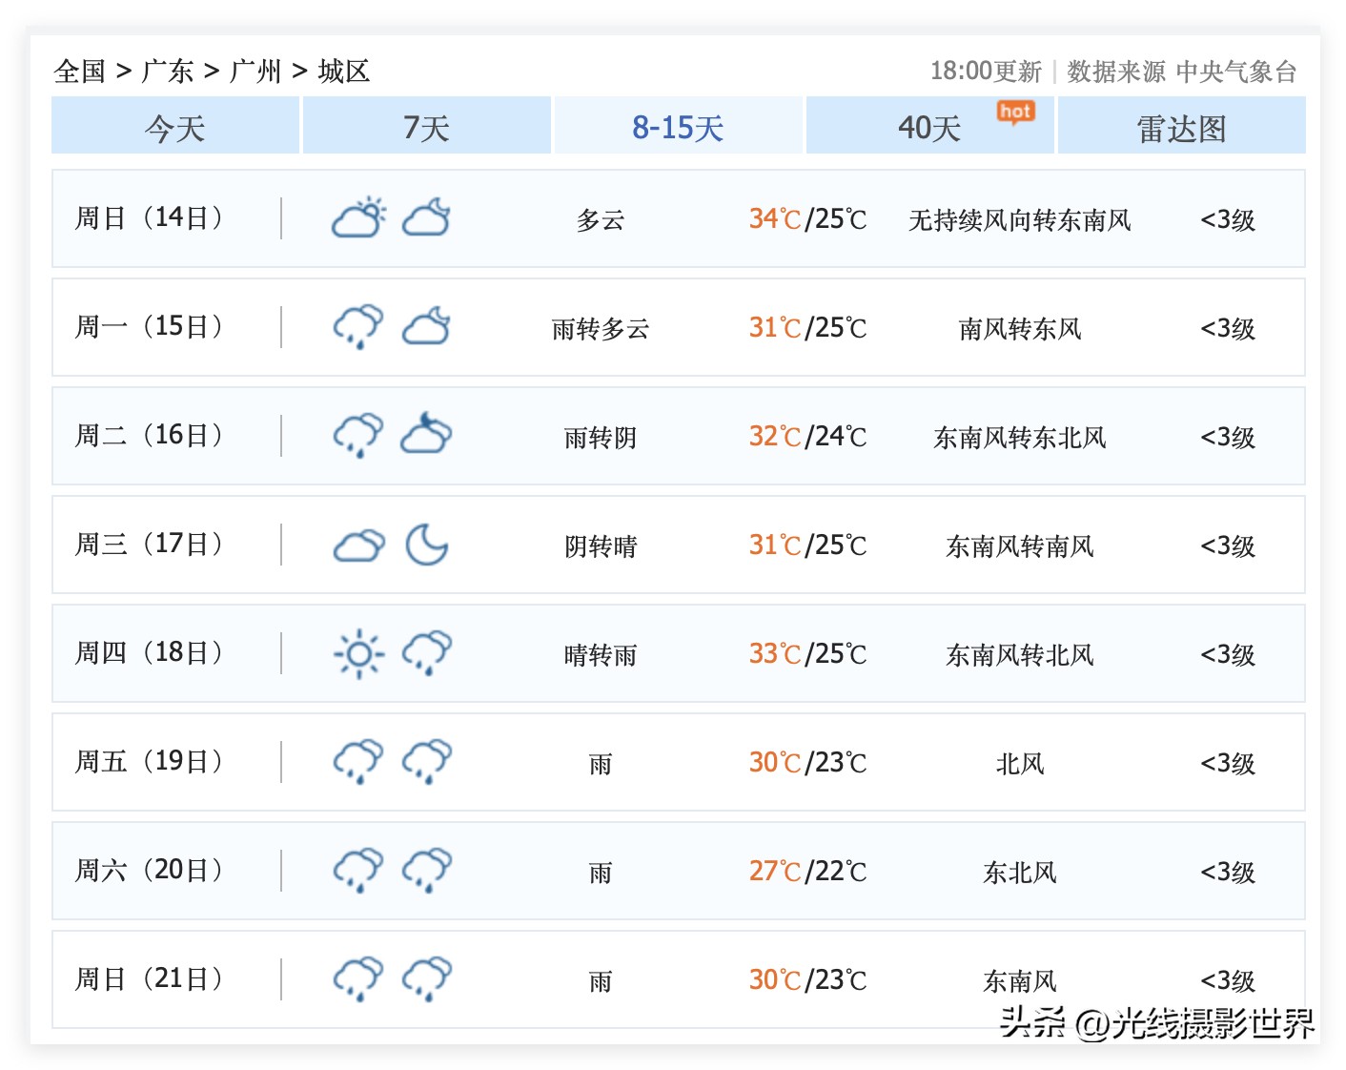Open the 40天 forecast tab

tap(930, 126)
